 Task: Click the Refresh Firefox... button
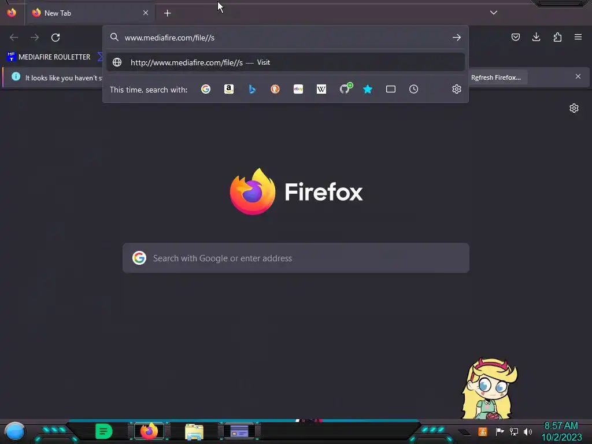pos(495,77)
